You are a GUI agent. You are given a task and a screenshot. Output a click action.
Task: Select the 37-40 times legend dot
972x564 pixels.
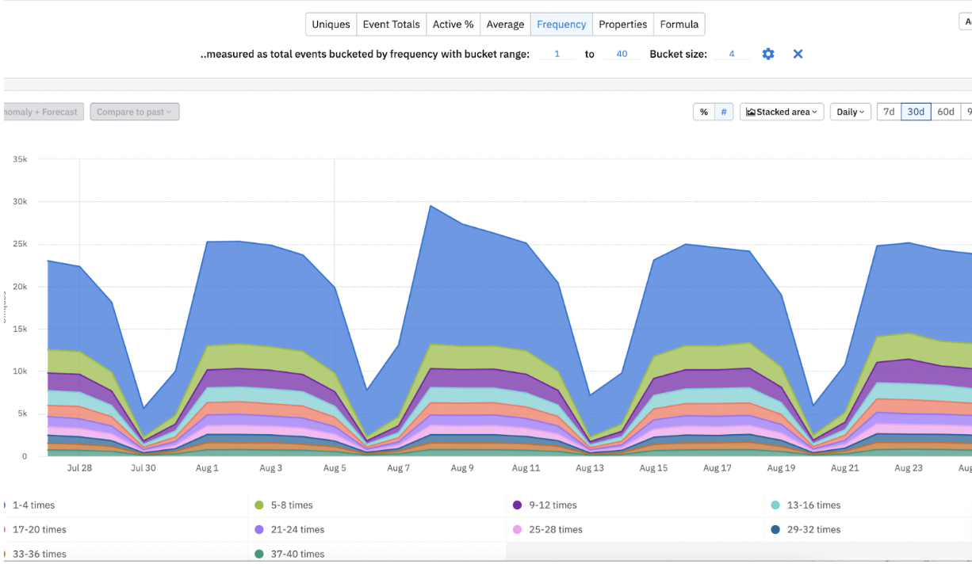tap(259, 554)
